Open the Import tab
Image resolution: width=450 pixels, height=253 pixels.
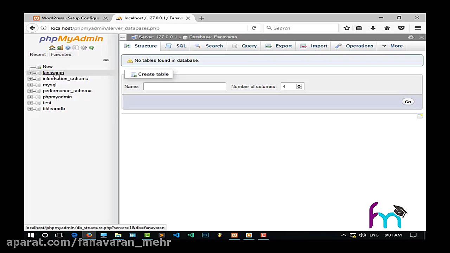click(x=314, y=46)
